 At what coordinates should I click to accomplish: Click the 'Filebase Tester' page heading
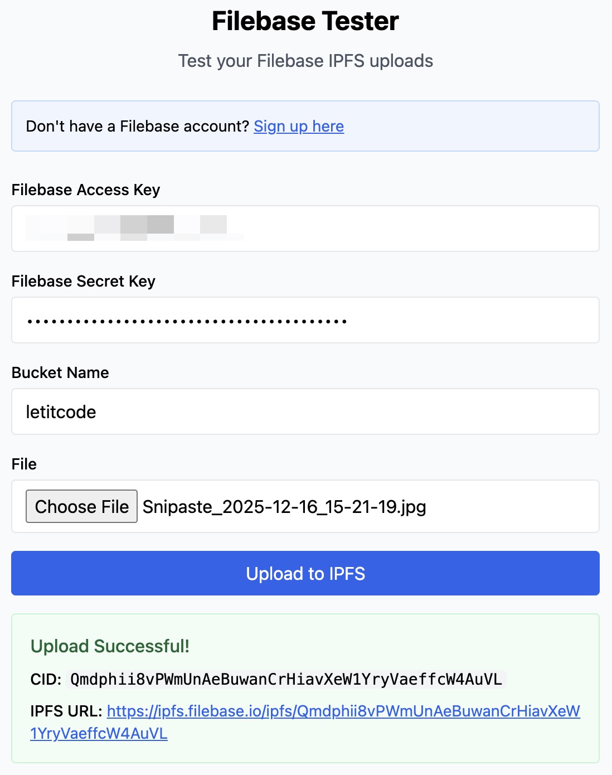(x=305, y=21)
